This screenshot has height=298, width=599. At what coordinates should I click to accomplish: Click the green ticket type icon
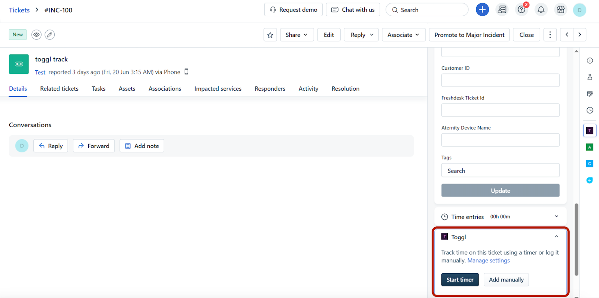coord(19,64)
